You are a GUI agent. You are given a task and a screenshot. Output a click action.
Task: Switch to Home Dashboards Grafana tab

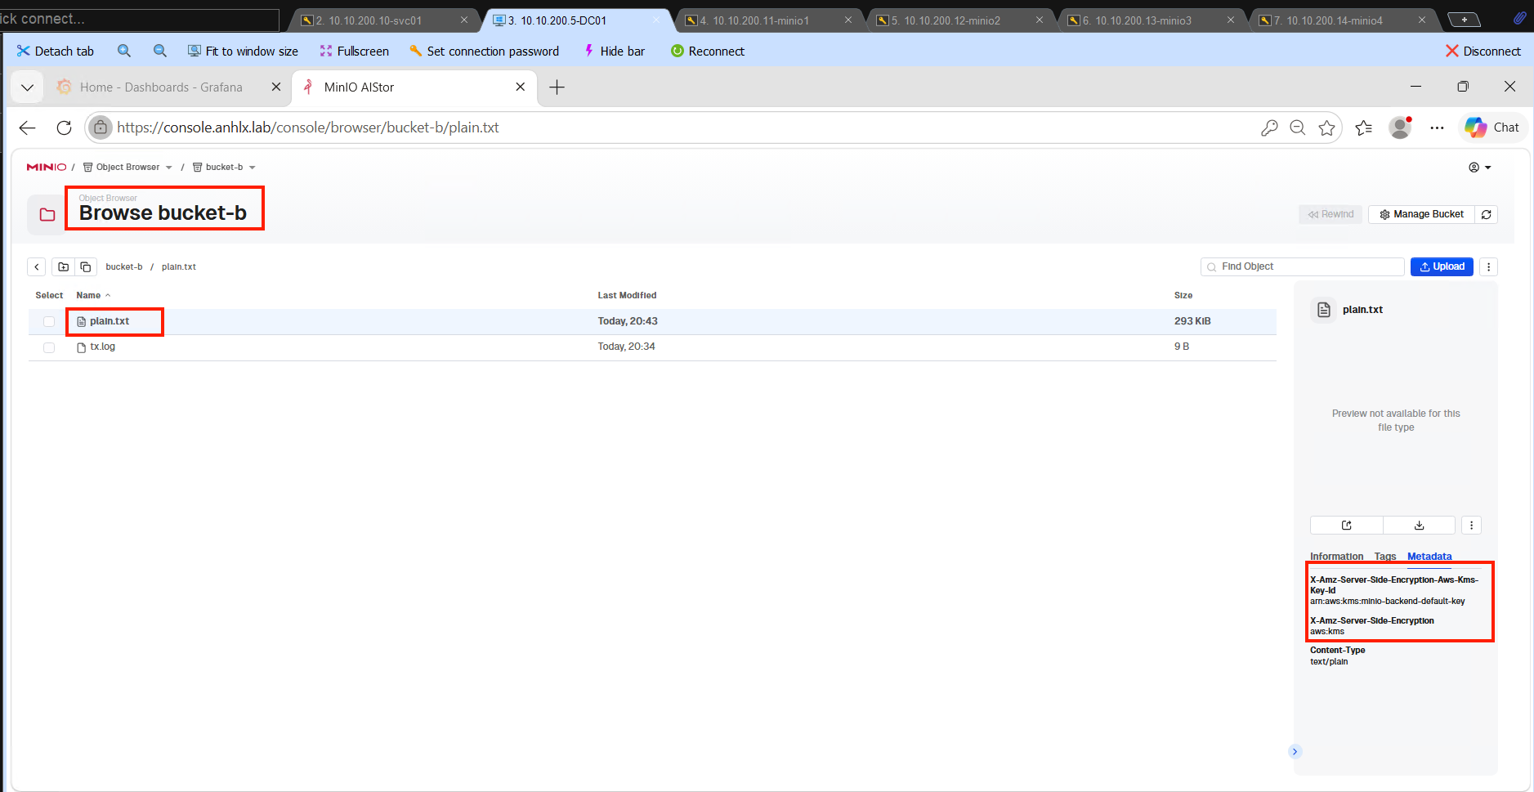pyautogui.click(x=161, y=87)
